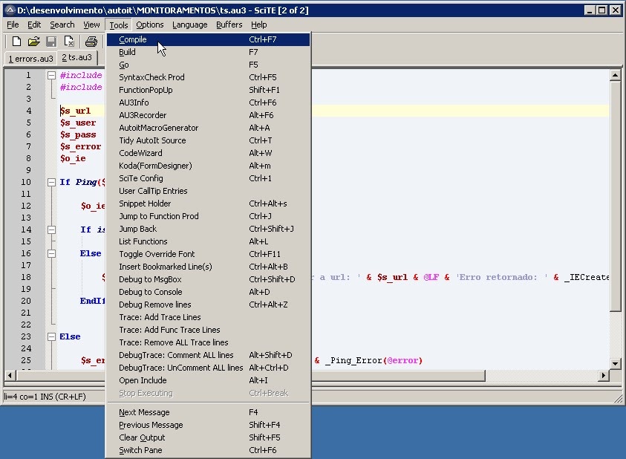The image size is (626, 459).
Task: Close the open Tools menu
Action: 119,25
